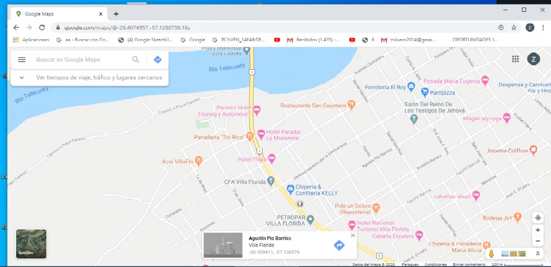Image resolution: width=551 pixels, height=267 pixels.
Task: Open Condiciones link in map footer
Action: coord(435,264)
